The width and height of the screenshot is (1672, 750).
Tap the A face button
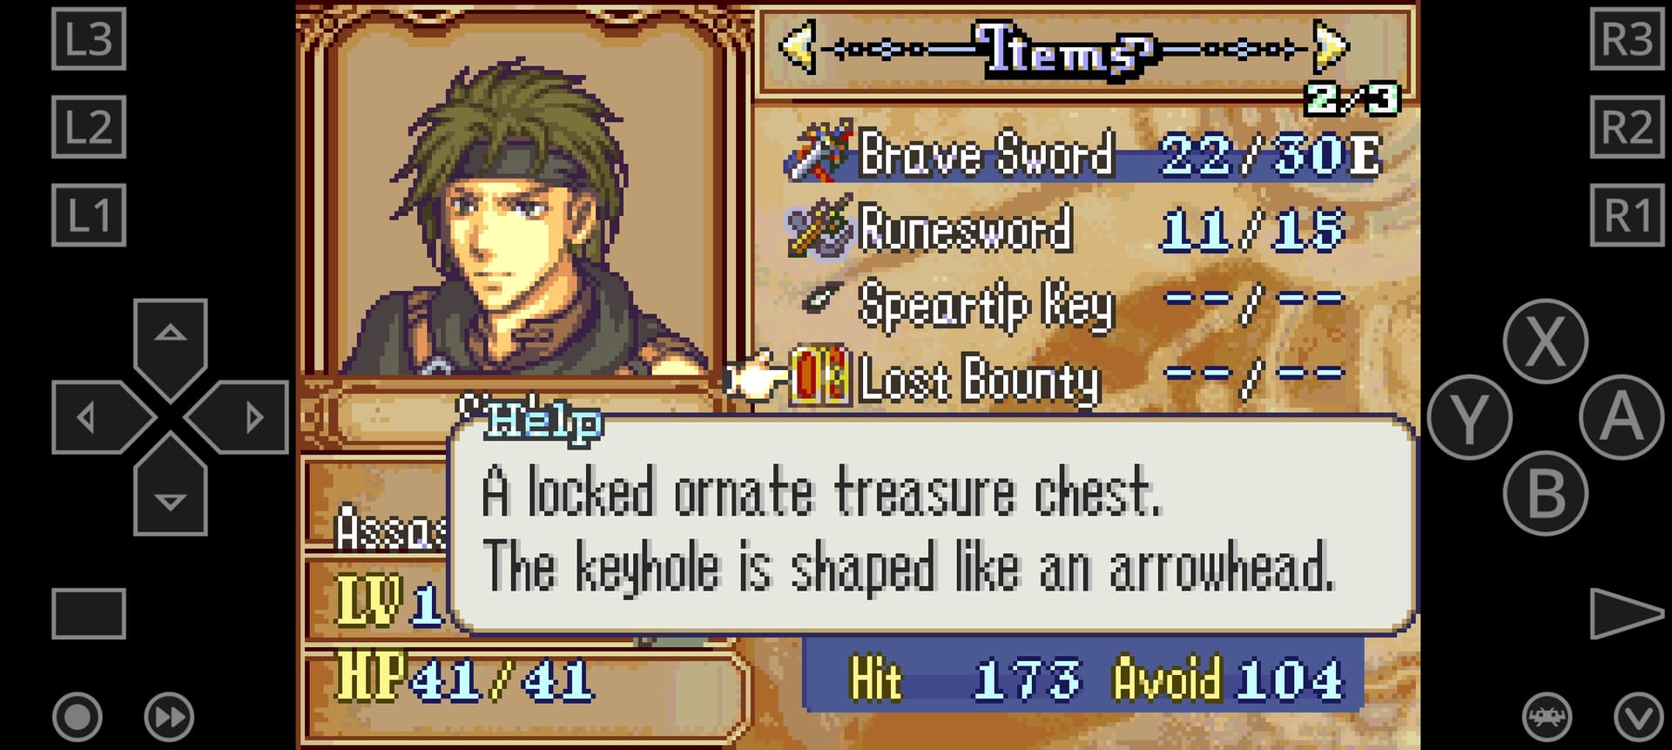coord(1621,416)
